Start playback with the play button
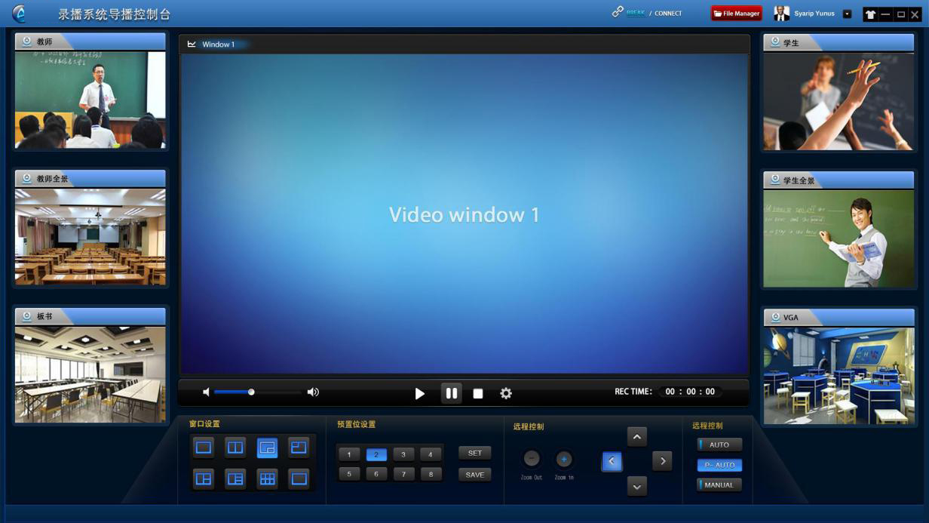The height and width of the screenshot is (523, 929). (x=420, y=393)
